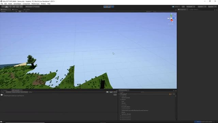Select the combined Transform tool
Viewport: 218px width, 123px height.
[x=21, y=7]
